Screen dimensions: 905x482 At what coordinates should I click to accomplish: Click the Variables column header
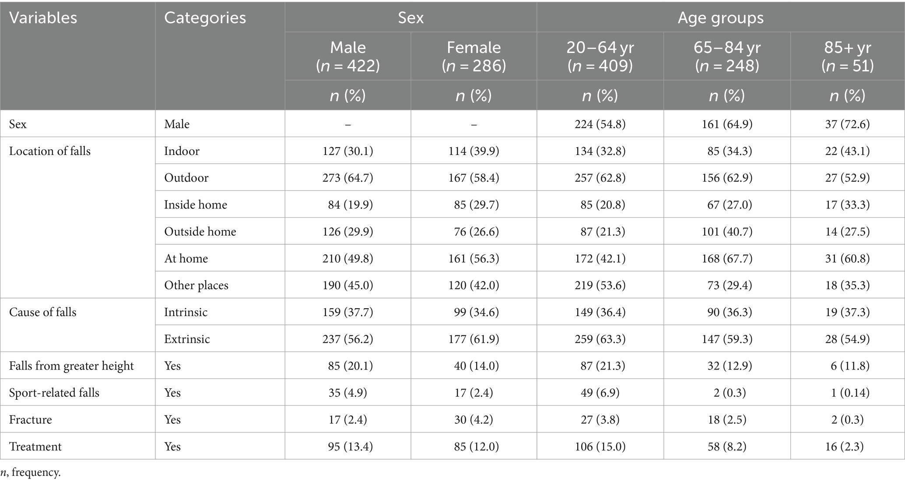pos(43,18)
